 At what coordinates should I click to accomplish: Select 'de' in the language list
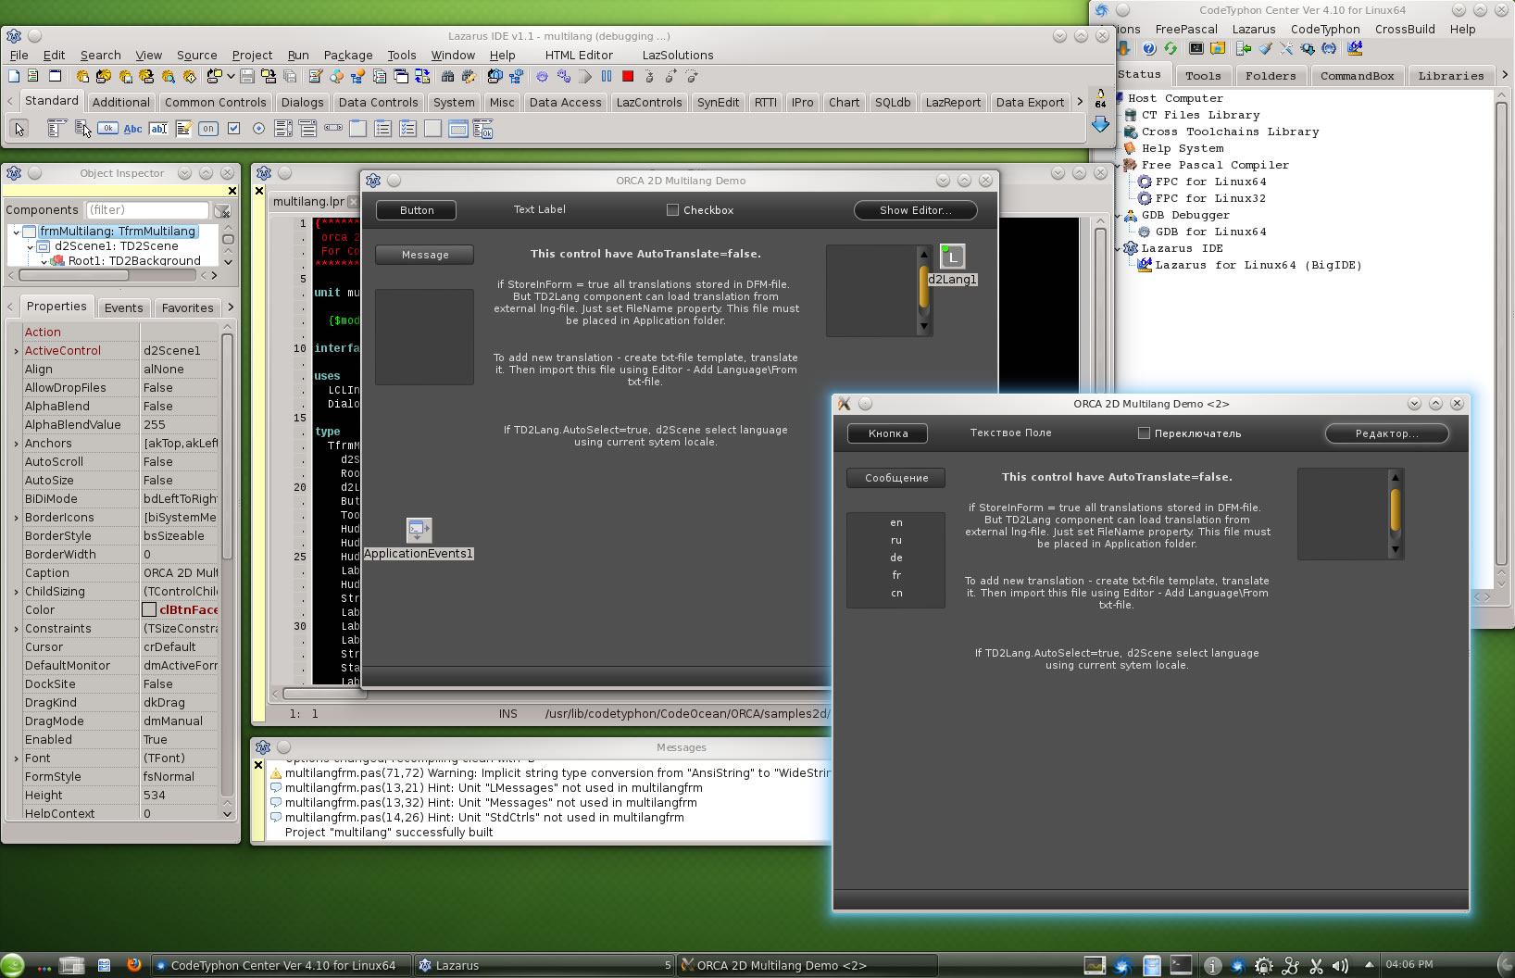(896, 558)
